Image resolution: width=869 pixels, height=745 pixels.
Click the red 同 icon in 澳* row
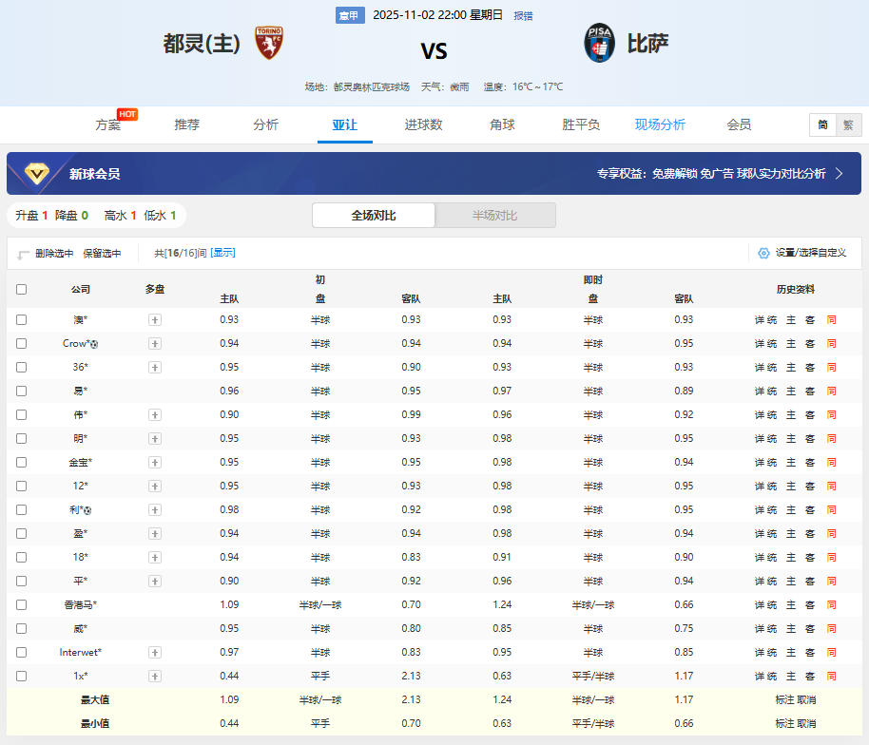point(831,320)
